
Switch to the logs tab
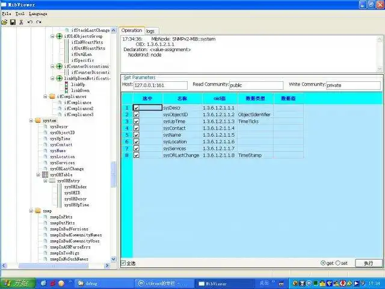click(x=150, y=31)
